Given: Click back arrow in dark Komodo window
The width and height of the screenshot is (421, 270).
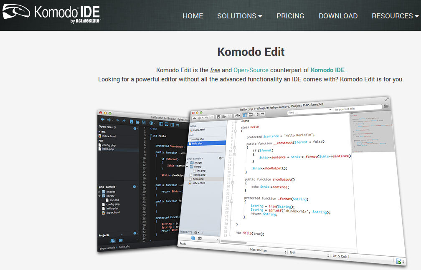Looking at the screenshot, I should click(103, 119).
